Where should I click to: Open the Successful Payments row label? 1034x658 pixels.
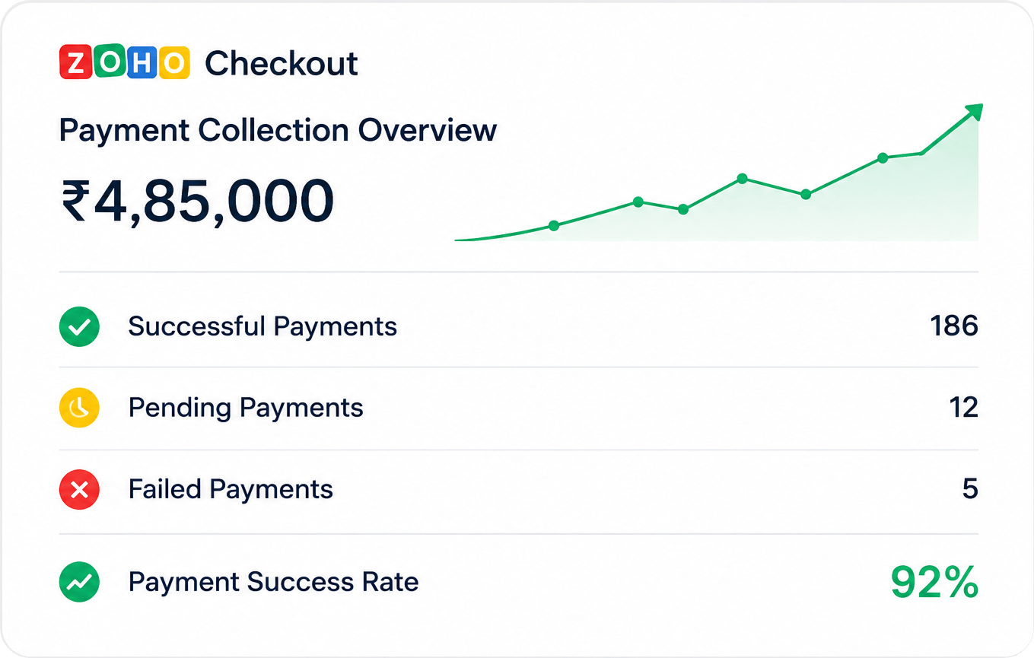click(x=262, y=327)
